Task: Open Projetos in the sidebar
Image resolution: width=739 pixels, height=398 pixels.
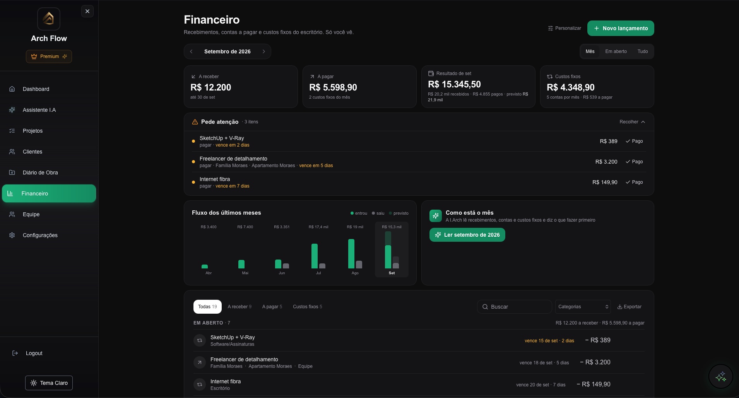Action: pos(49,131)
